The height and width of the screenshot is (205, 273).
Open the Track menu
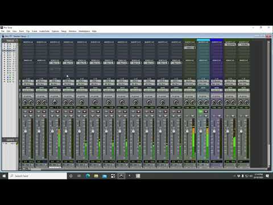coord(22,31)
